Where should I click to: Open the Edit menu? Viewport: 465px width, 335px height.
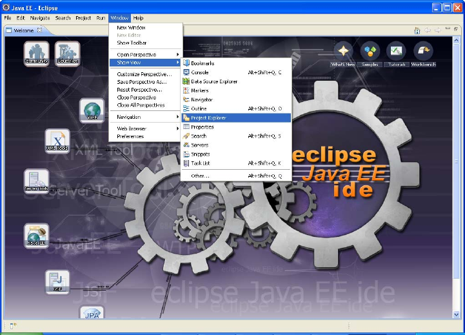21,18
